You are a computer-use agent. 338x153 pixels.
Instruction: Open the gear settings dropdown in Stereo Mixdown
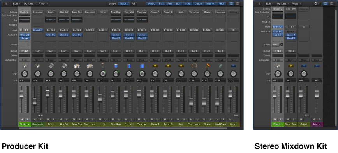click(317, 3)
